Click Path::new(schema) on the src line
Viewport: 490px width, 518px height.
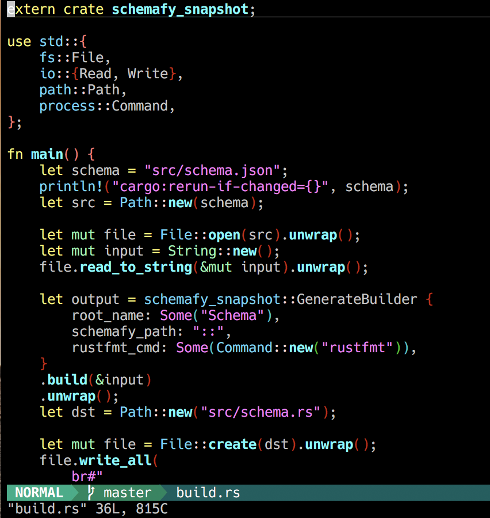[188, 203]
